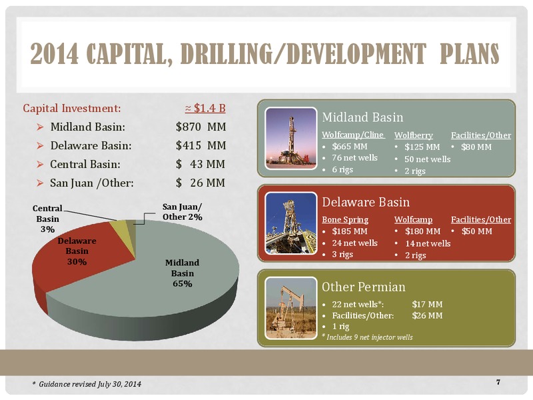Click the rig photo in Delaware Basin card

[290, 223]
